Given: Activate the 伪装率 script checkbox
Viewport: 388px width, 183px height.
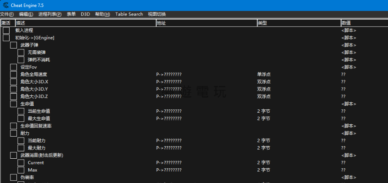Looking at the screenshot, I should click(13, 177).
